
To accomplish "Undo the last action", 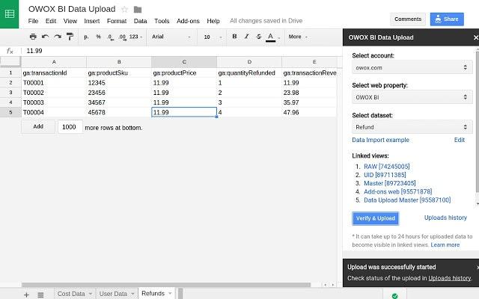I will coord(45,37).
